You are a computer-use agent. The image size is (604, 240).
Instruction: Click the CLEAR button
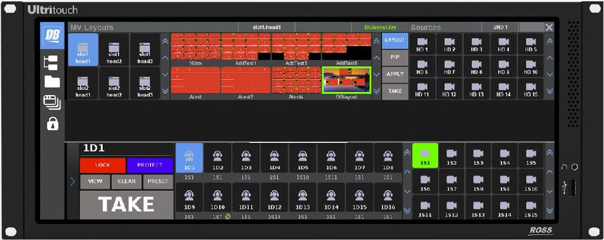[126, 182]
